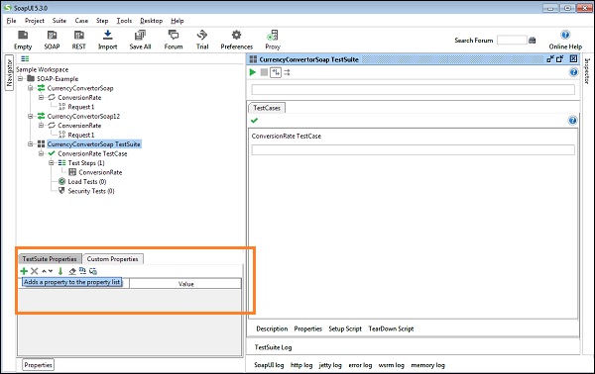Move property down with the small down chevron
Viewport: 595px width, 374px height.
point(51,271)
